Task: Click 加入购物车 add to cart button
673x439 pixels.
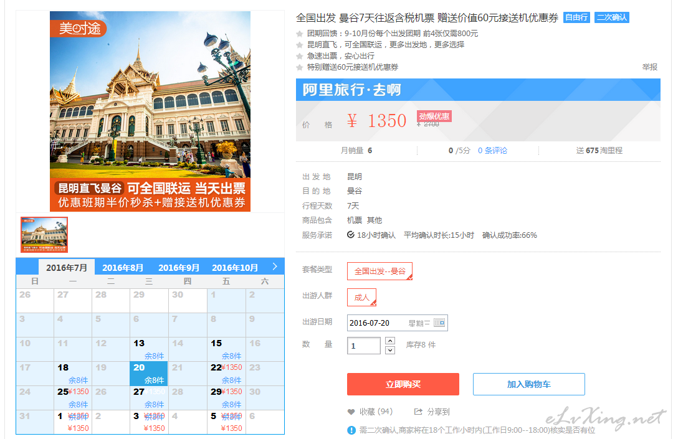Action: [x=529, y=384]
